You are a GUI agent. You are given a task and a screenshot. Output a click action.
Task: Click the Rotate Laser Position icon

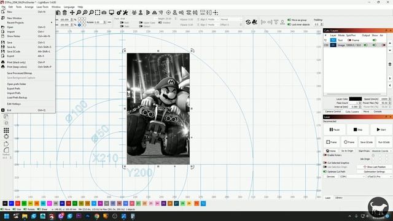(x=248, y=22)
